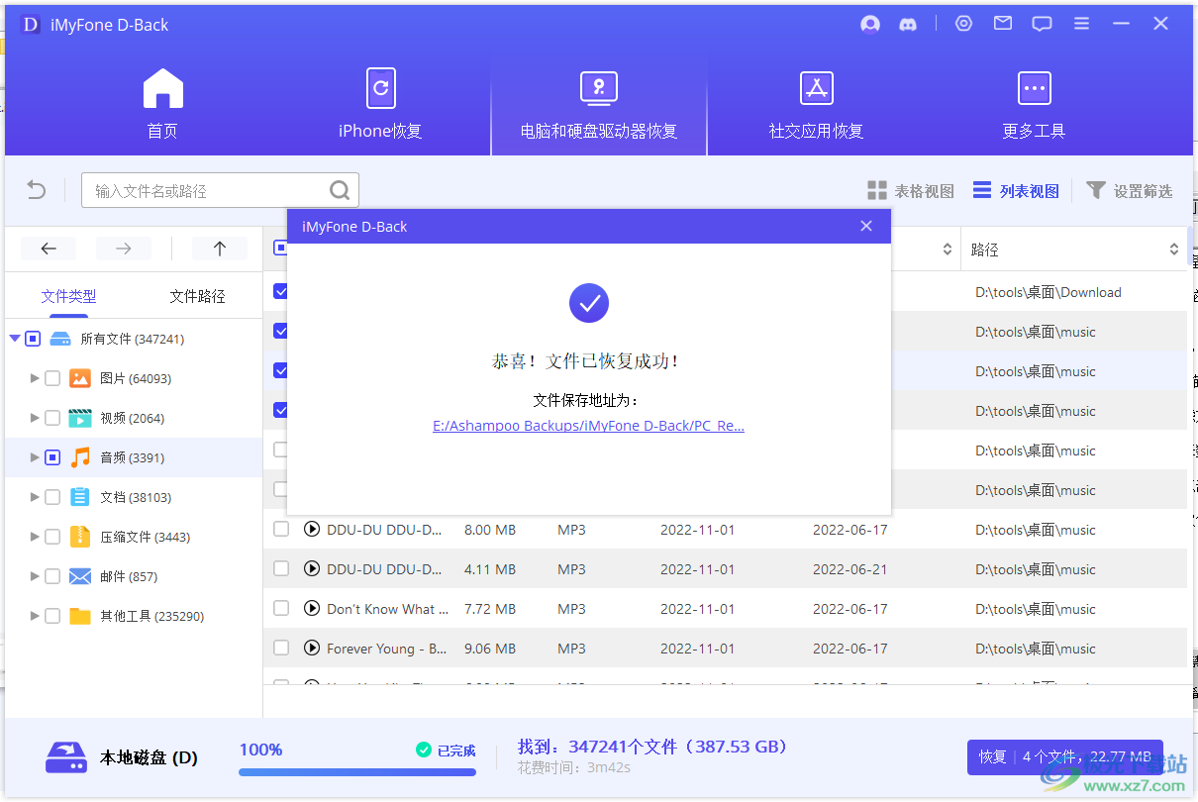The height and width of the screenshot is (802, 1198).
Task: Switch to the iPhone恢复 tab
Action: coord(380,105)
